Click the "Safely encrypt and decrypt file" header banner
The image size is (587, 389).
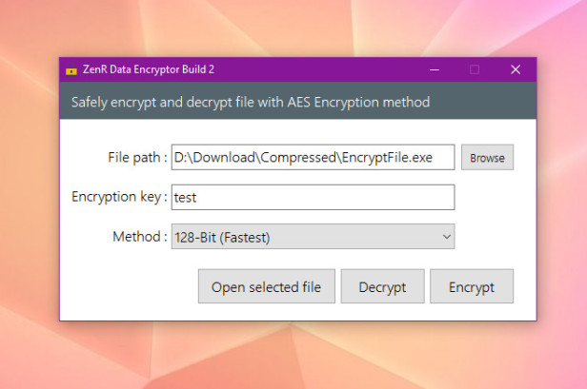pos(251,102)
